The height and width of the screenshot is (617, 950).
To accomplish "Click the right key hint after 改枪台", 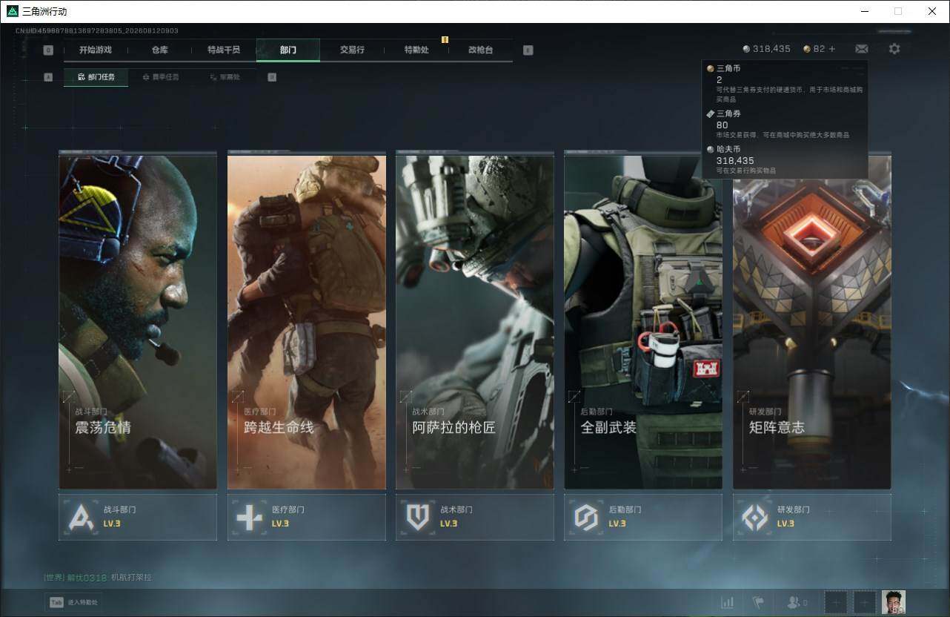I will point(528,50).
